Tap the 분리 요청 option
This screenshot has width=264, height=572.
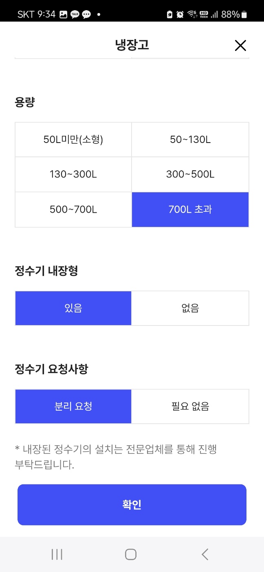point(73,406)
